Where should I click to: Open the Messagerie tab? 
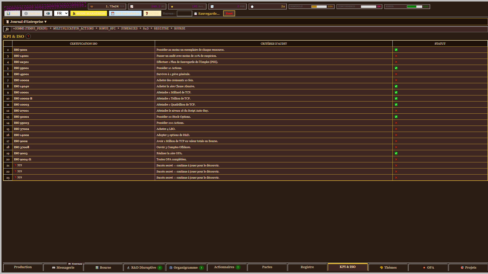(x=63, y=268)
